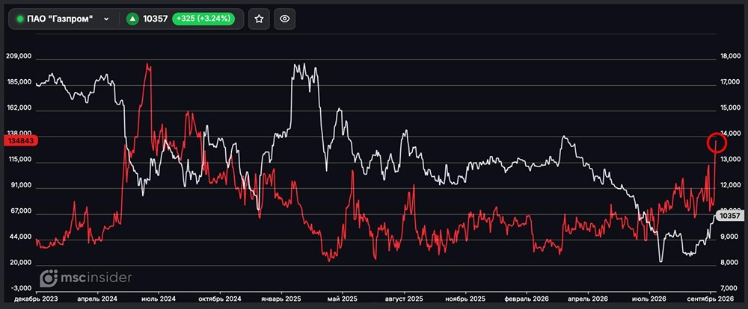Click the left axis label 115,000

click(x=19, y=160)
